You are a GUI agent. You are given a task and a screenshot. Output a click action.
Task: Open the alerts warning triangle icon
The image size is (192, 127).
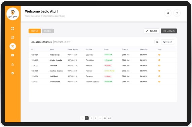(x=13, y=64)
